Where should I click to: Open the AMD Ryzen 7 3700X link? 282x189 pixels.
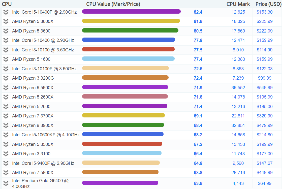[x=33, y=116]
